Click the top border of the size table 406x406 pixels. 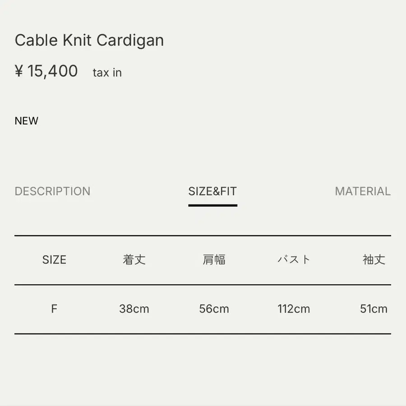click(203, 235)
